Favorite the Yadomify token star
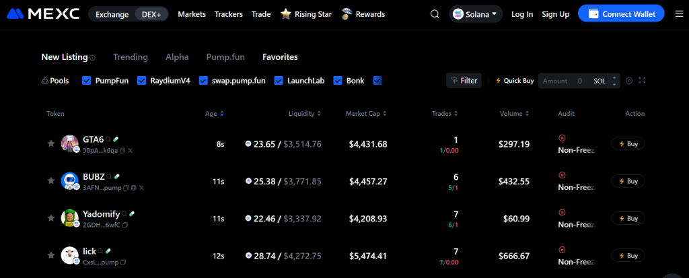 click(x=51, y=218)
